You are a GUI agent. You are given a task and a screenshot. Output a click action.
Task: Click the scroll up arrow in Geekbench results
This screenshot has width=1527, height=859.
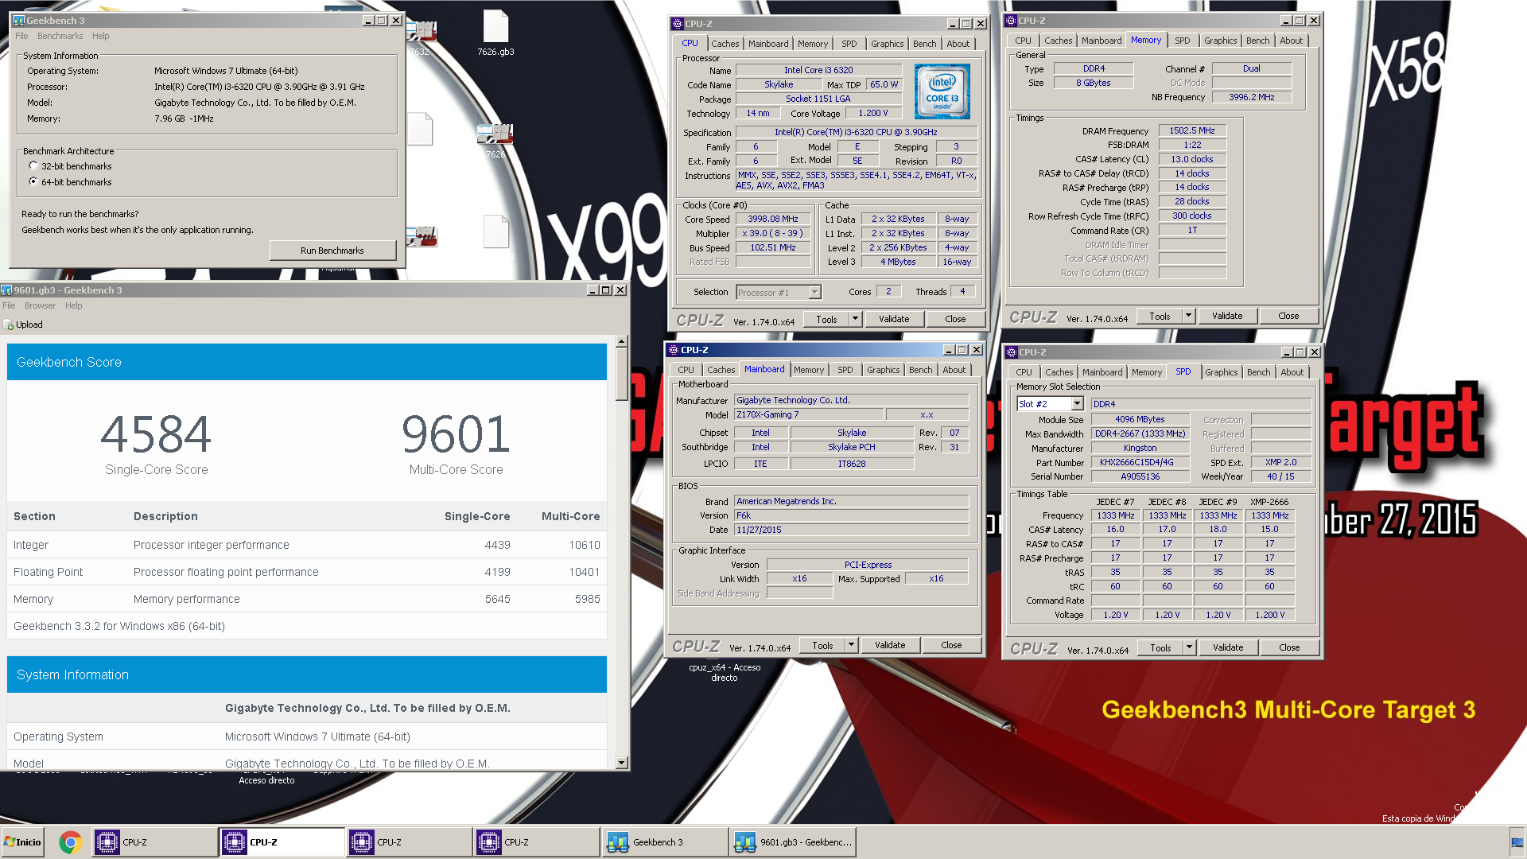pos(622,341)
